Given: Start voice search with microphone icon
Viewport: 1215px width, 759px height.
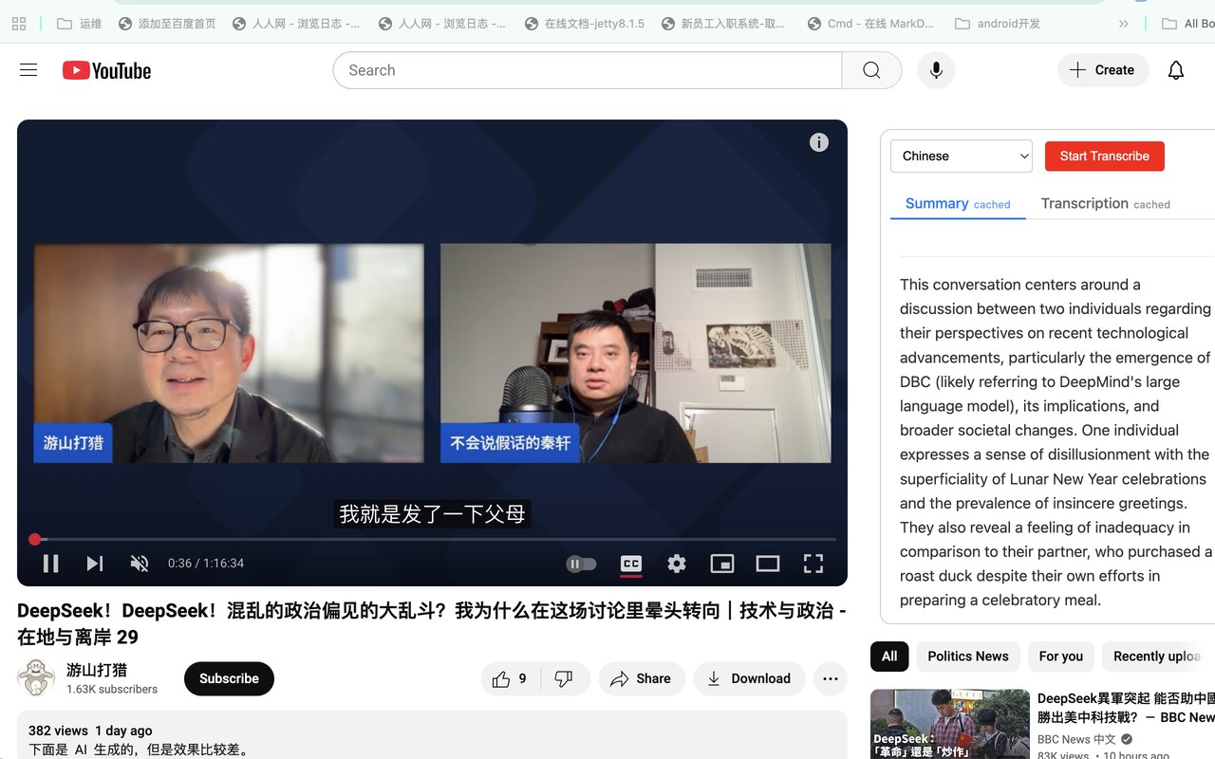Looking at the screenshot, I should pyautogui.click(x=936, y=70).
